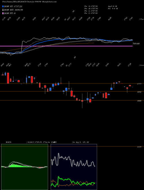Select the 'DOW ST: 1717.21' legend text

coord(13,6)
